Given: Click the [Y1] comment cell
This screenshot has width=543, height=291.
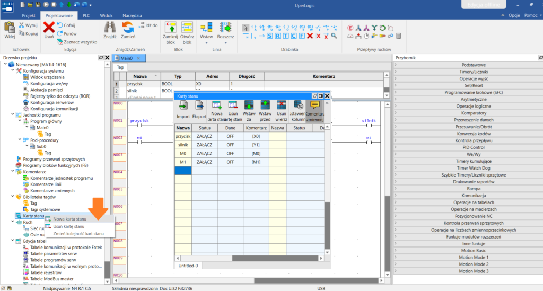Looking at the screenshot, I should [256, 145].
